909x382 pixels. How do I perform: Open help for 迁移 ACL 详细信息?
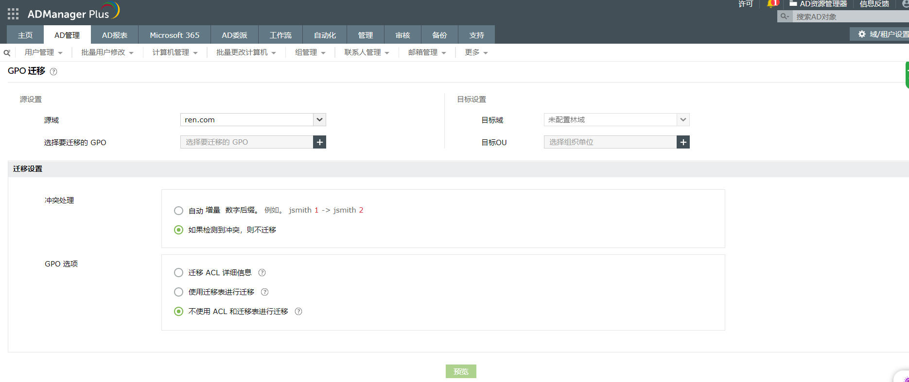(x=262, y=272)
